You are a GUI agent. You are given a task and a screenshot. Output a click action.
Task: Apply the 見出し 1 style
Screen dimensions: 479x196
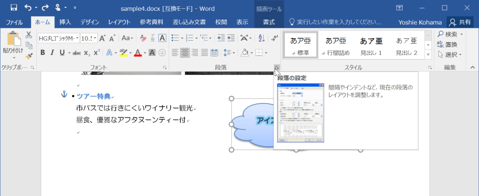(x=371, y=46)
